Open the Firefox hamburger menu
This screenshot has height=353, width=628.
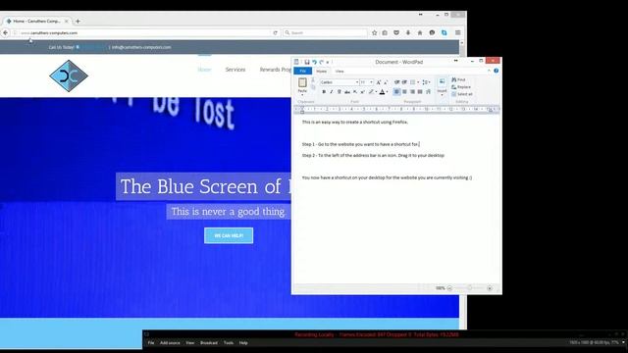457,32
